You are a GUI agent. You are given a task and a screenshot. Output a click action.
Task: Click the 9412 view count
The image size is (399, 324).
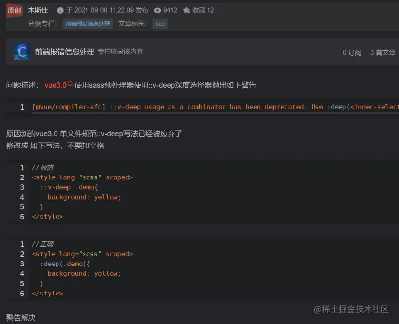click(170, 10)
